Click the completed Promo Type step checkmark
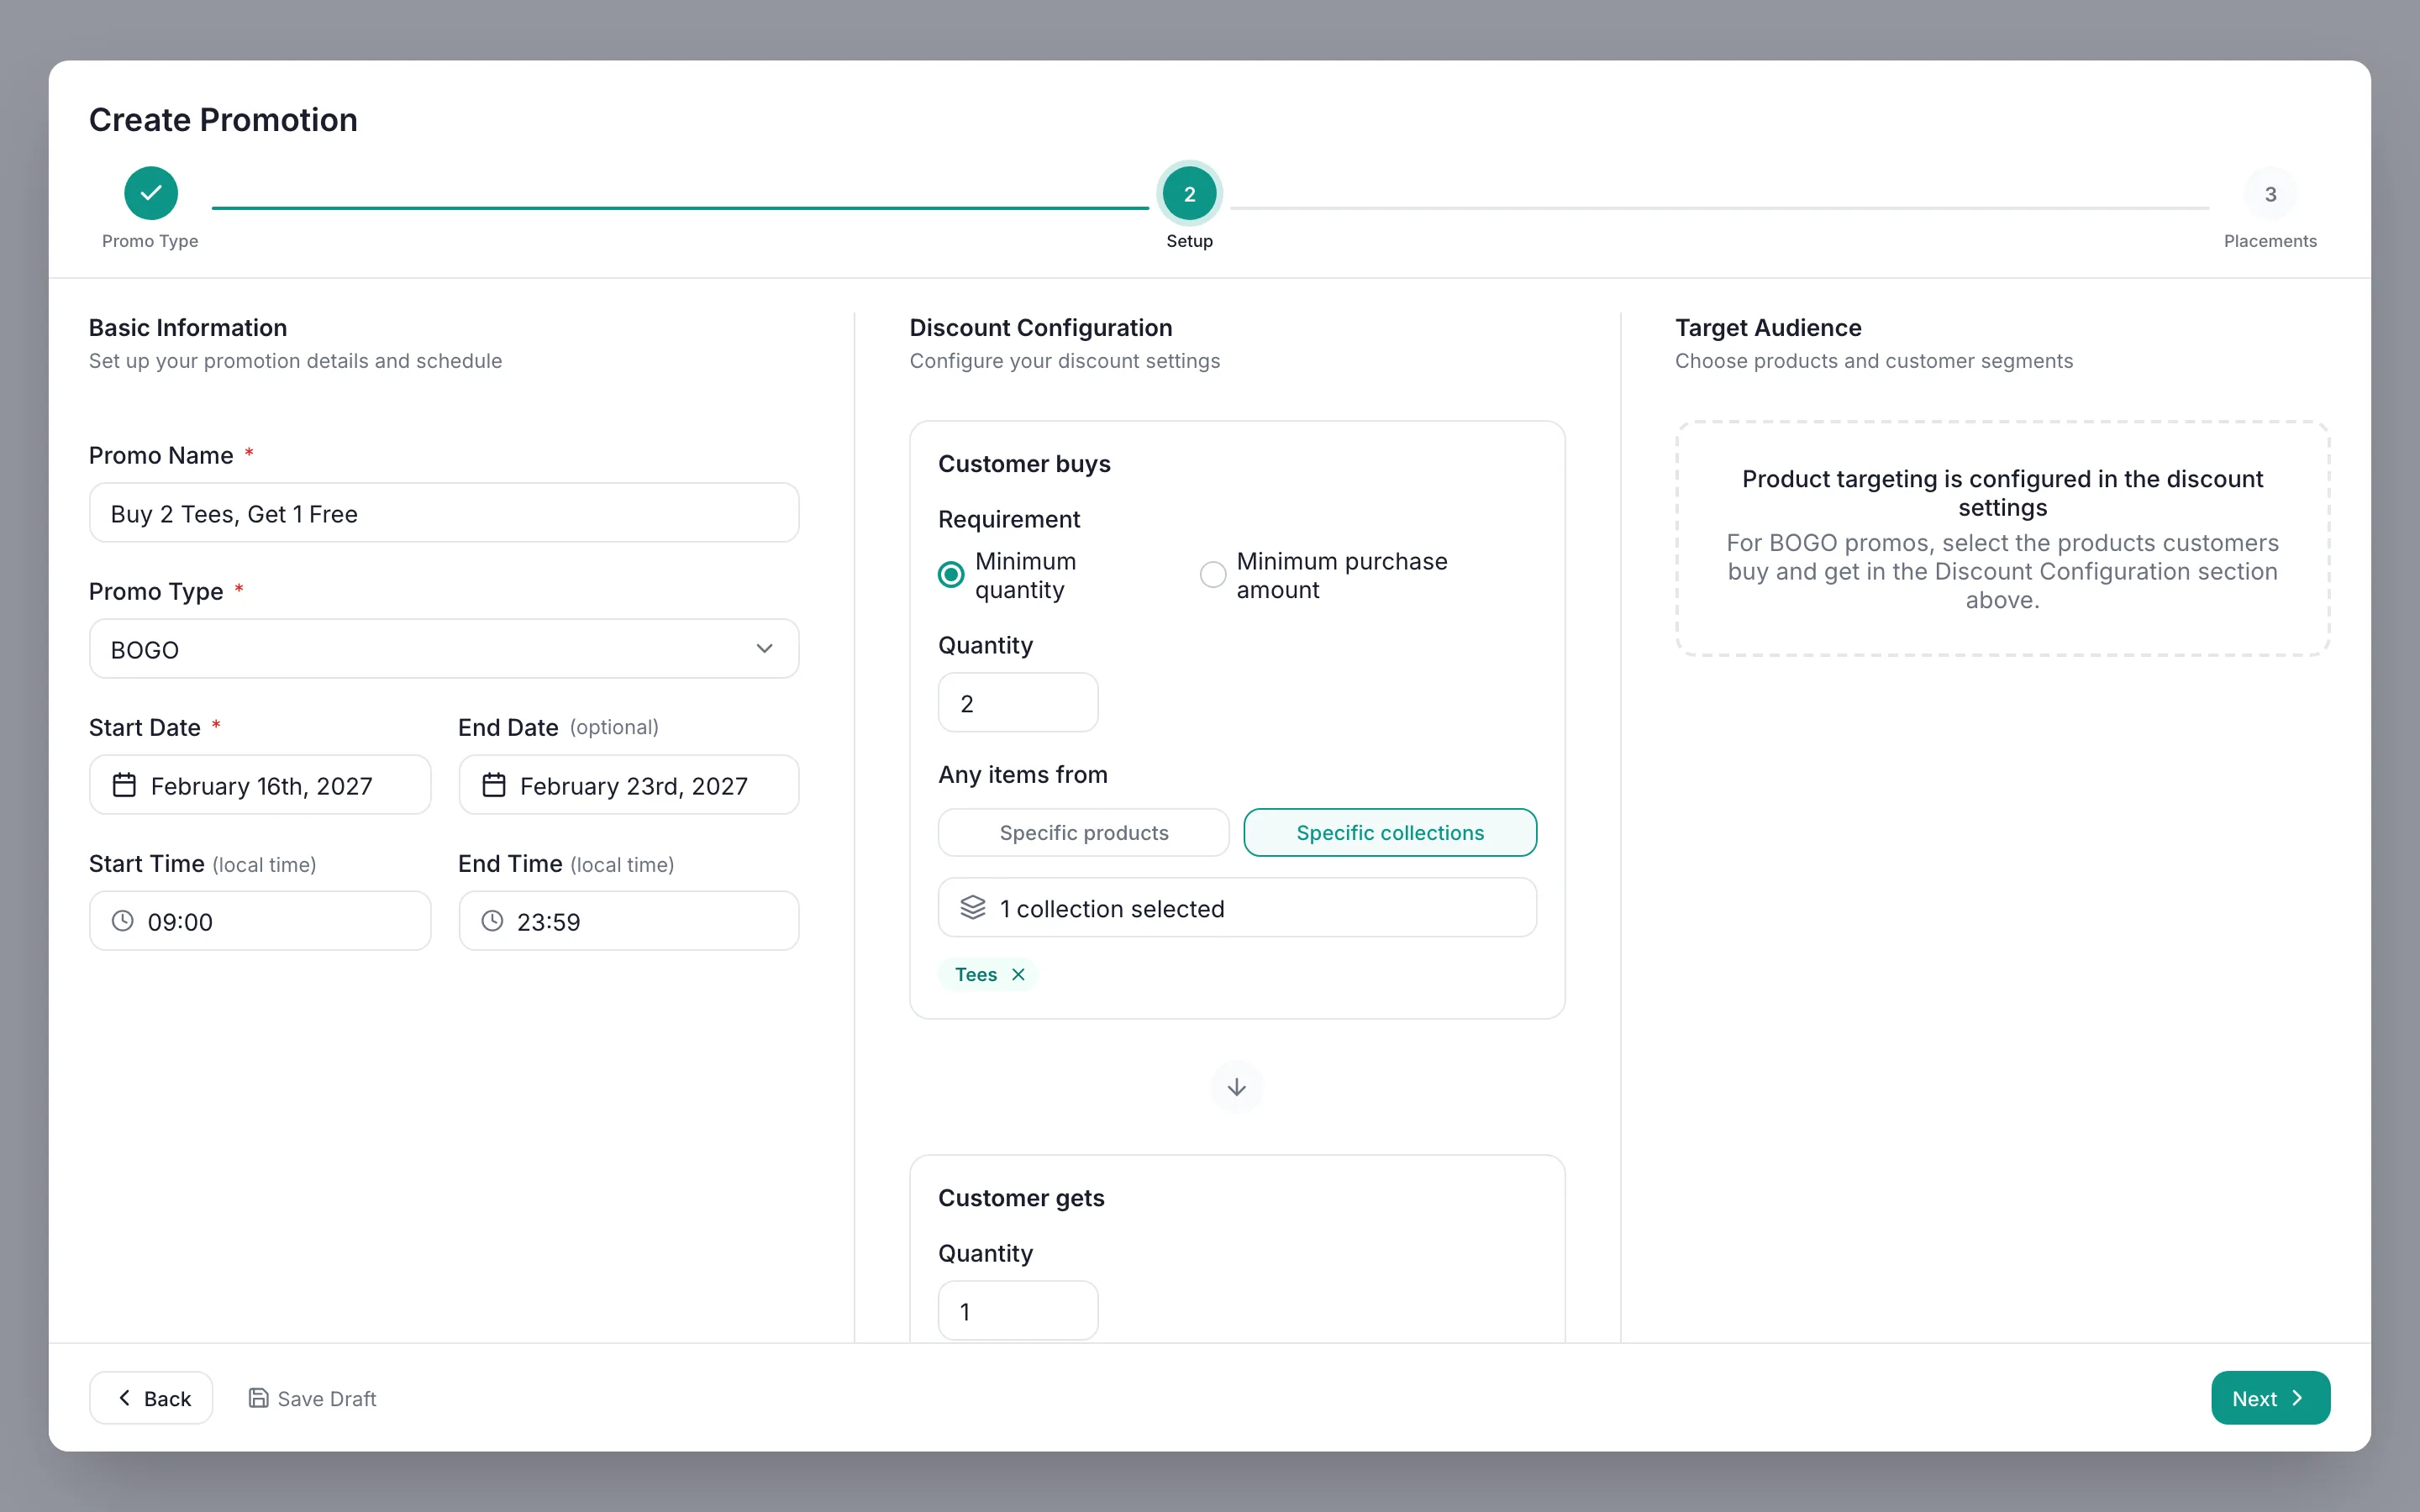Viewport: 2420px width, 1512px height. pos(151,193)
